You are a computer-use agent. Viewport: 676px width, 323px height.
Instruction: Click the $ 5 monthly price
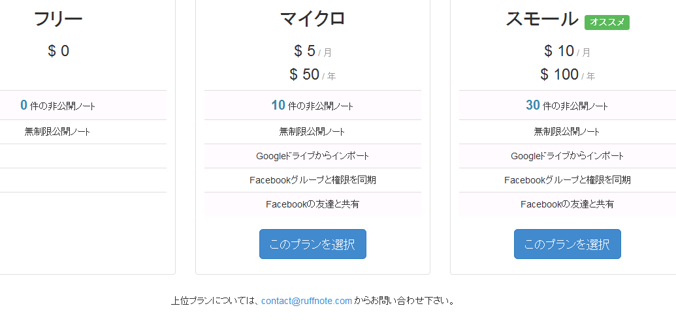[x=305, y=51]
